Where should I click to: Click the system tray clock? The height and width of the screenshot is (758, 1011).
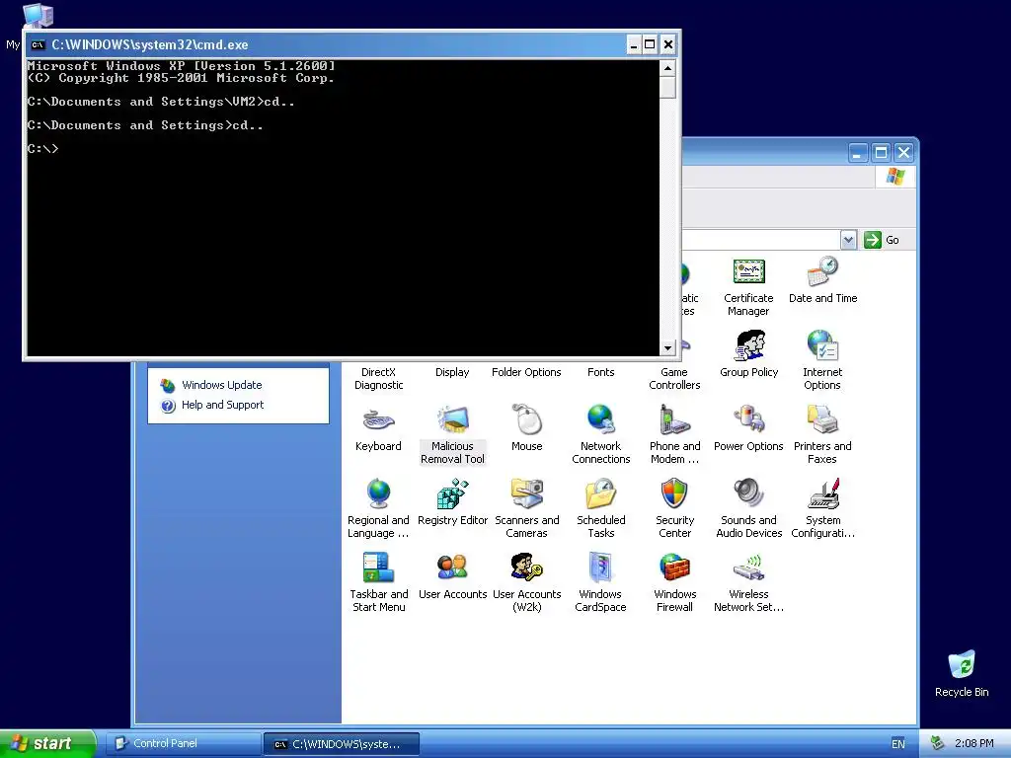973,744
